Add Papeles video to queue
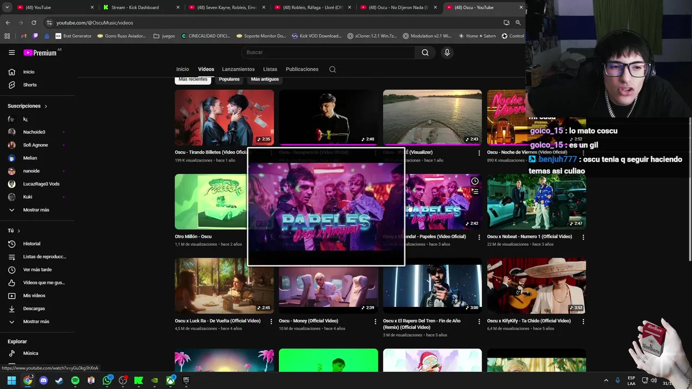 tap(475, 191)
